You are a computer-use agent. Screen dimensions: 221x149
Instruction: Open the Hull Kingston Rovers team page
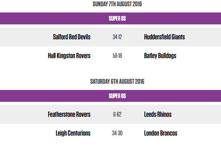69,56
